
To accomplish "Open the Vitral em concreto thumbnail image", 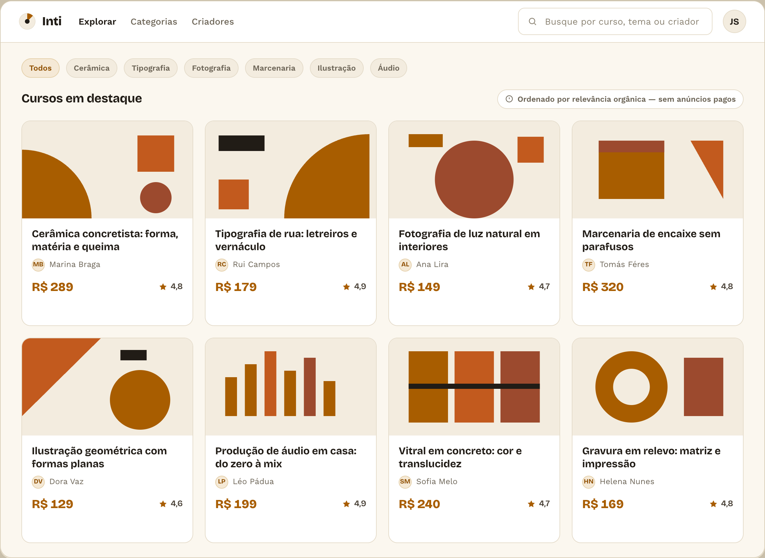I will [x=474, y=387].
